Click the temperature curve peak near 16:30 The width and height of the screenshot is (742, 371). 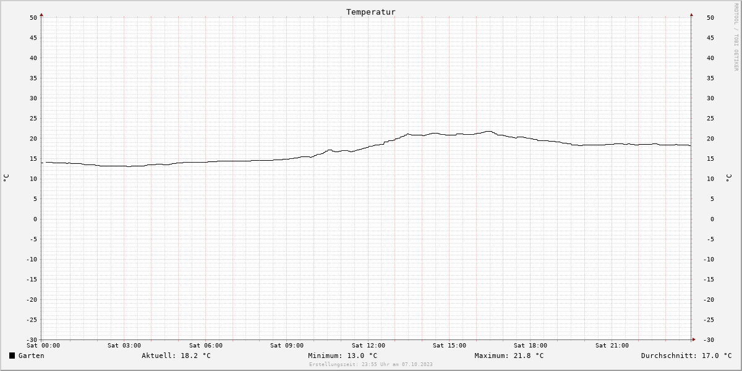(488, 131)
